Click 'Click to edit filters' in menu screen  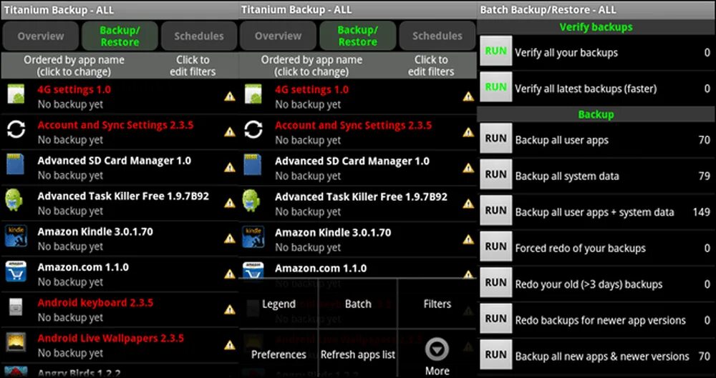430,66
